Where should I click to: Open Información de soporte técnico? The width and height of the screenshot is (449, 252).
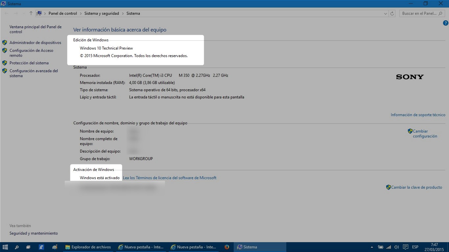418,115
